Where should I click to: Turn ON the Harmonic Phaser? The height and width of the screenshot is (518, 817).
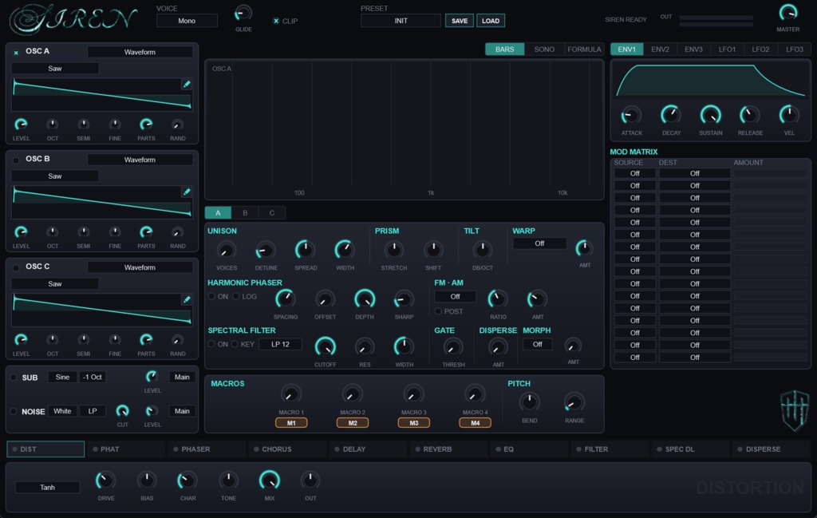[211, 297]
